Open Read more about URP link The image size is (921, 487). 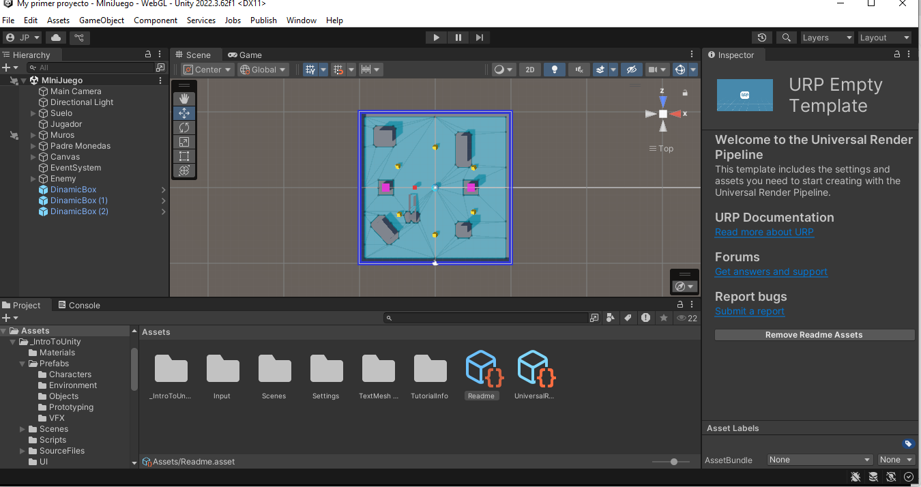click(764, 232)
